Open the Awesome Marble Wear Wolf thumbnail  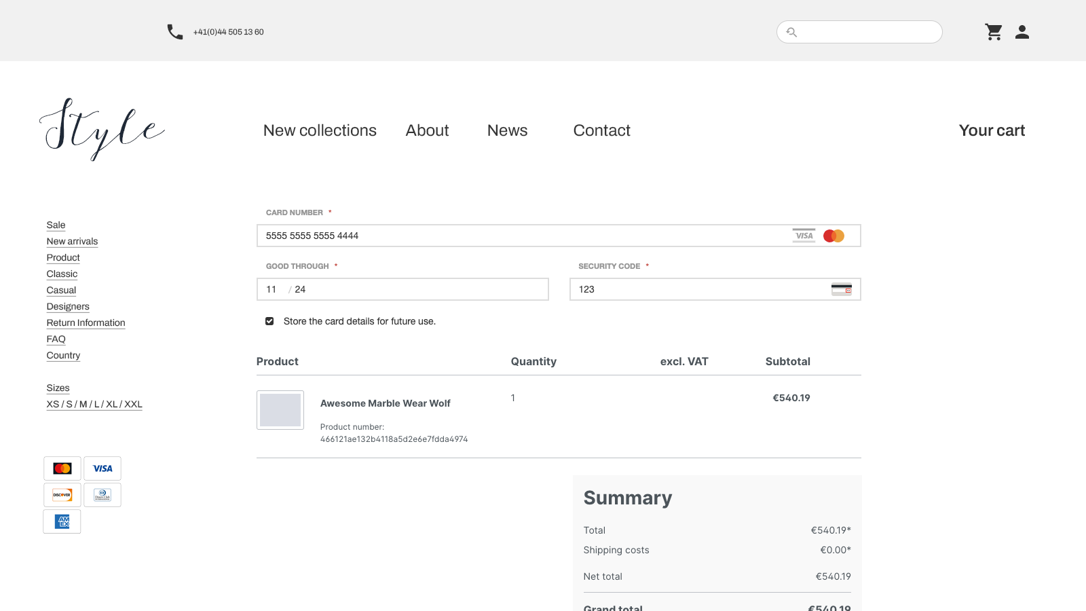280,410
